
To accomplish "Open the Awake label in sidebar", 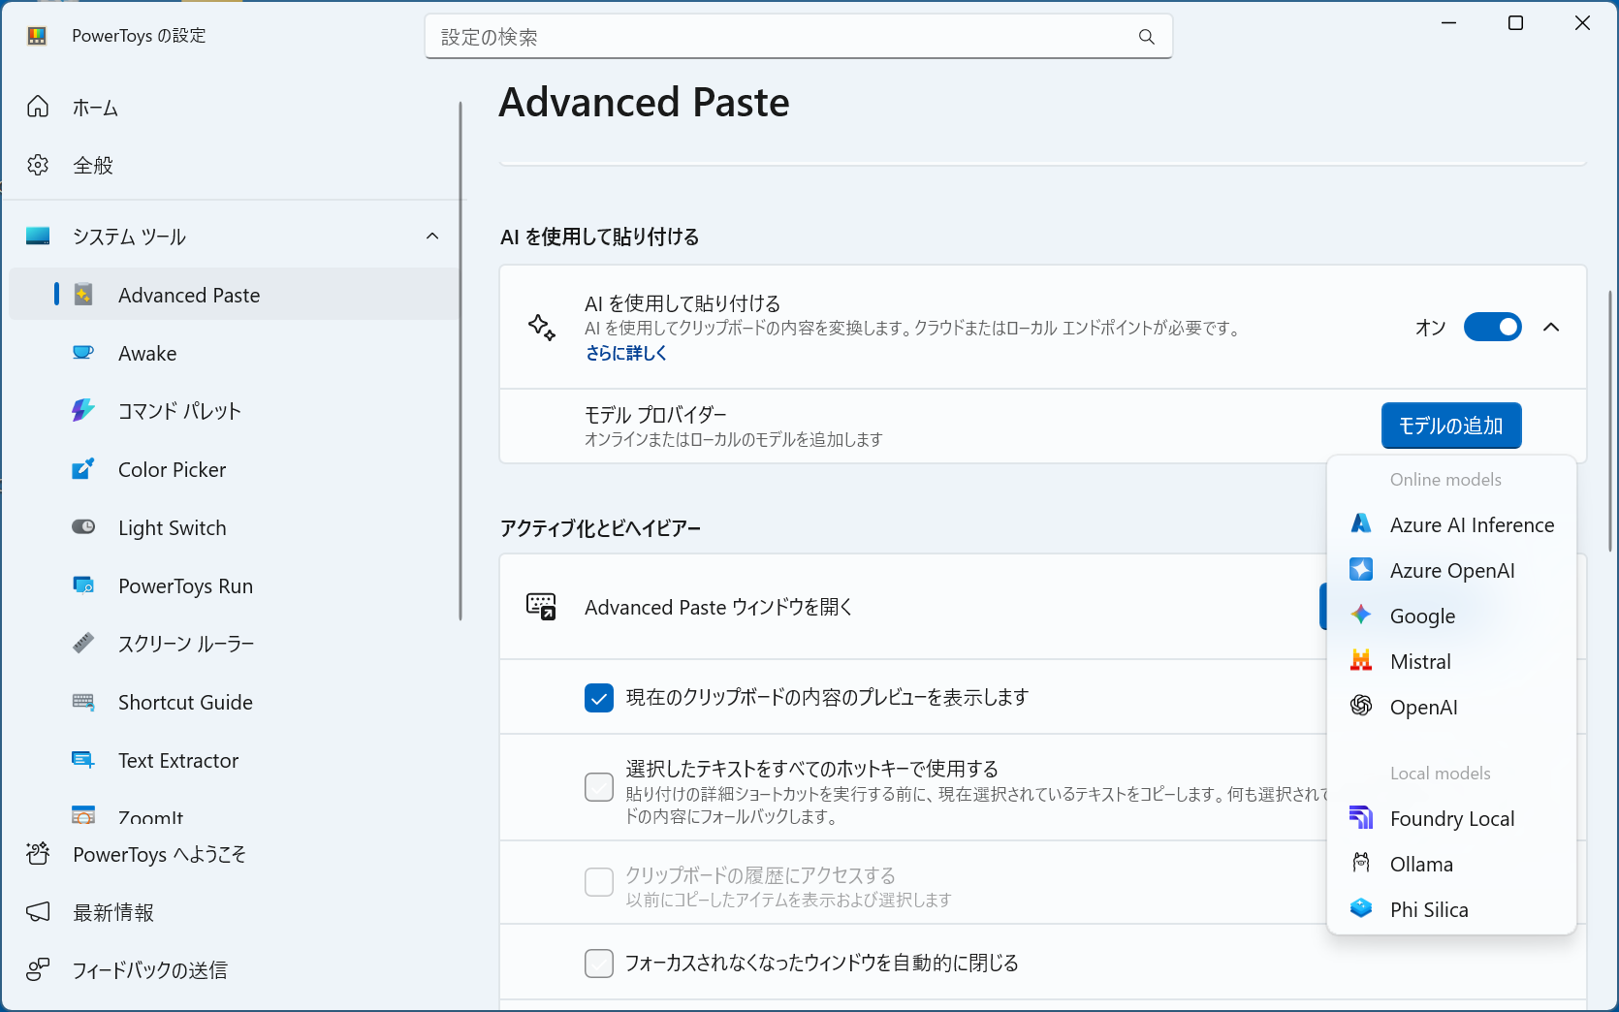I will pyautogui.click(x=147, y=354).
